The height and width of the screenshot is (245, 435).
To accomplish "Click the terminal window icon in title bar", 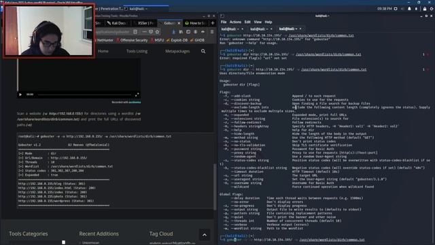I will pyautogui.click(x=222, y=16).
